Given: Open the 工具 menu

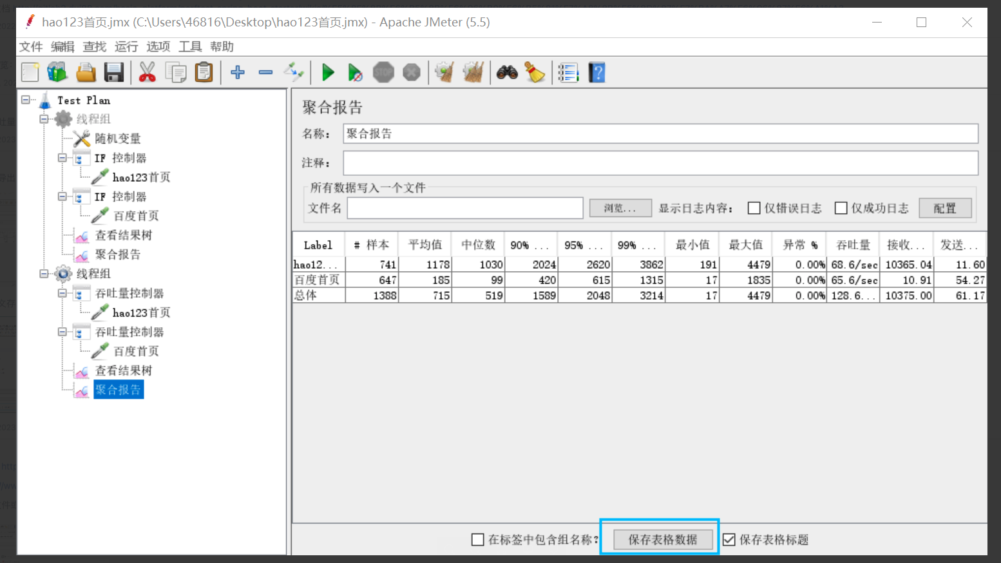Looking at the screenshot, I should (x=190, y=46).
